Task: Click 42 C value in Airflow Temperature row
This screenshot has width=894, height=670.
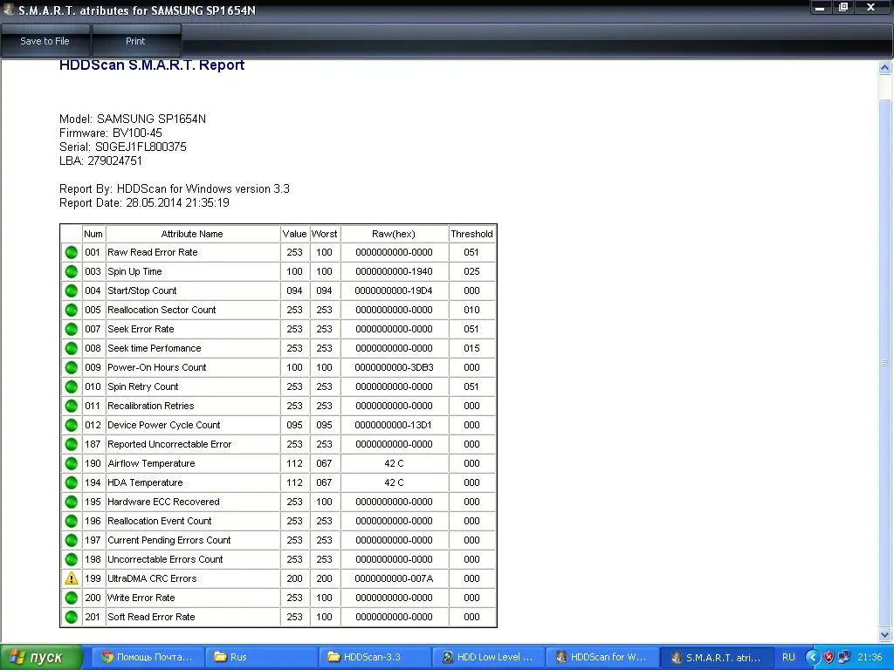Action: click(394, 464)
